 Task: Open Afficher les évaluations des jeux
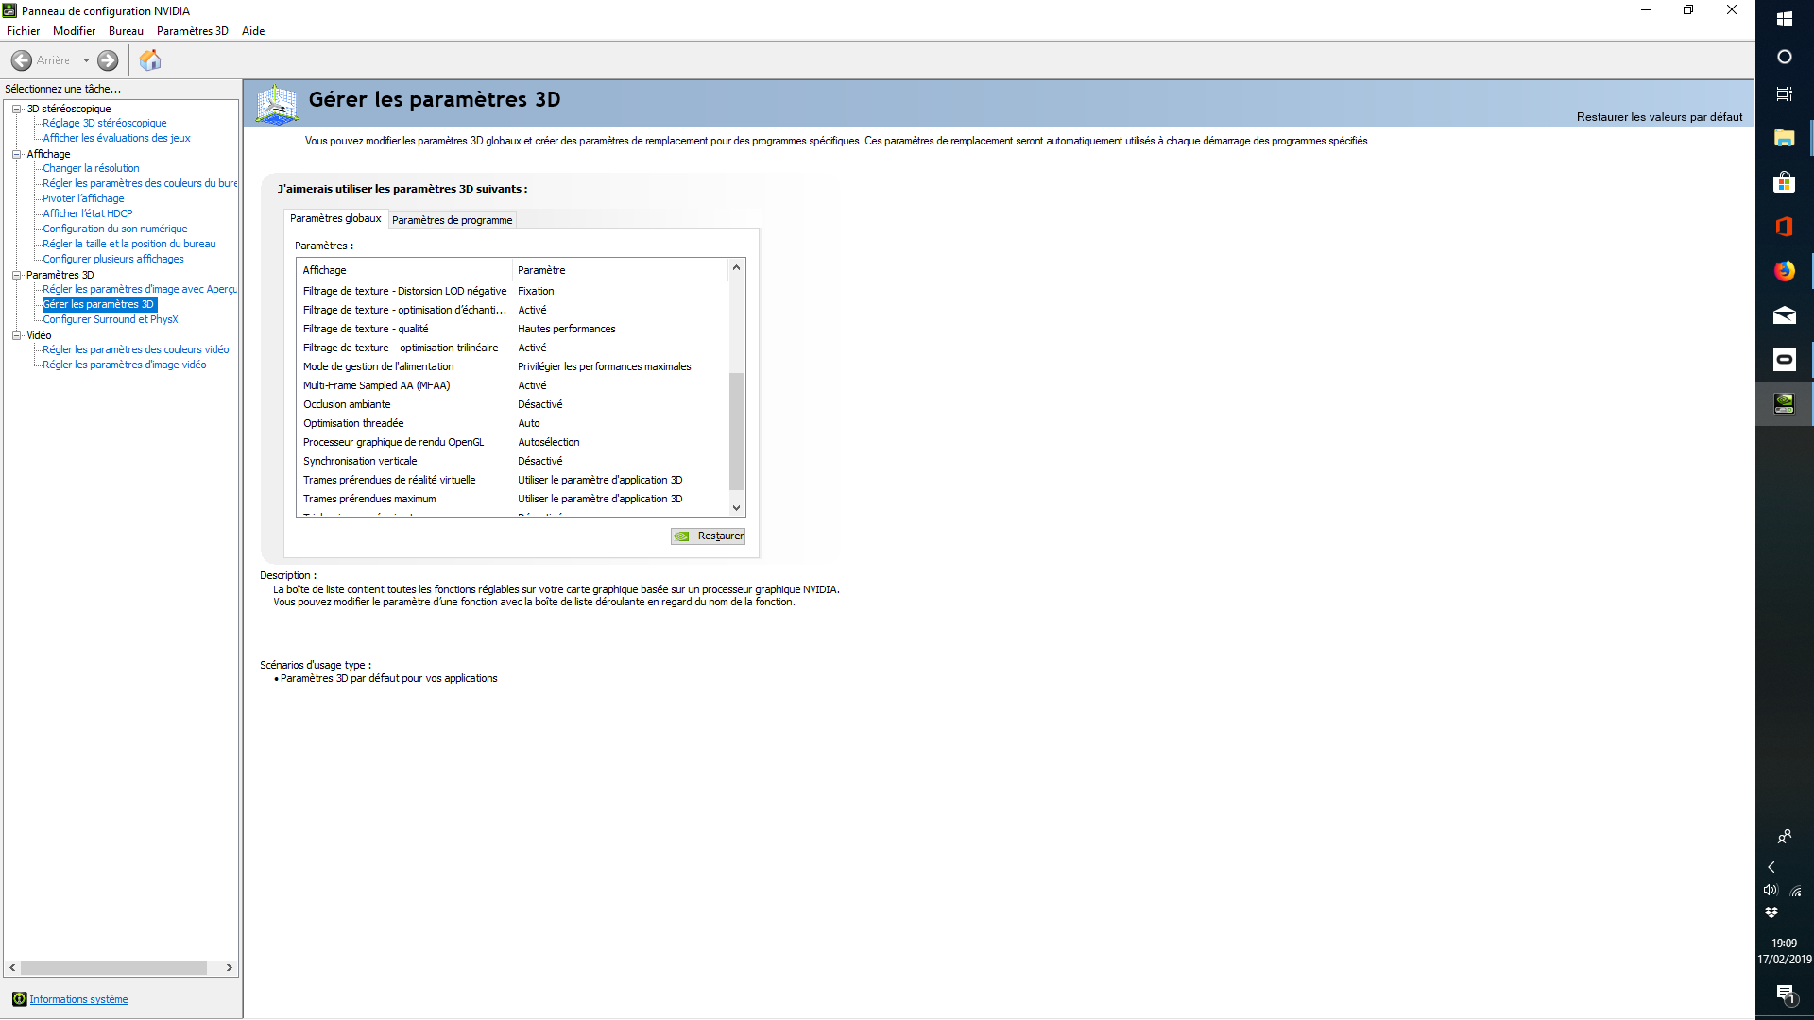[x=116, y=138]
